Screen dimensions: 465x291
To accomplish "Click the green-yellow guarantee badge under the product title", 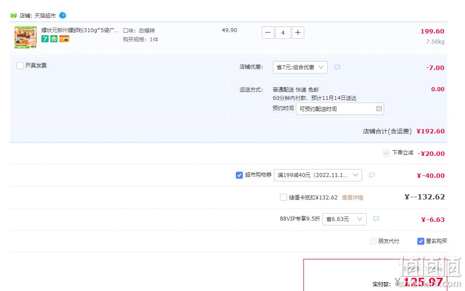I will 54,39.
